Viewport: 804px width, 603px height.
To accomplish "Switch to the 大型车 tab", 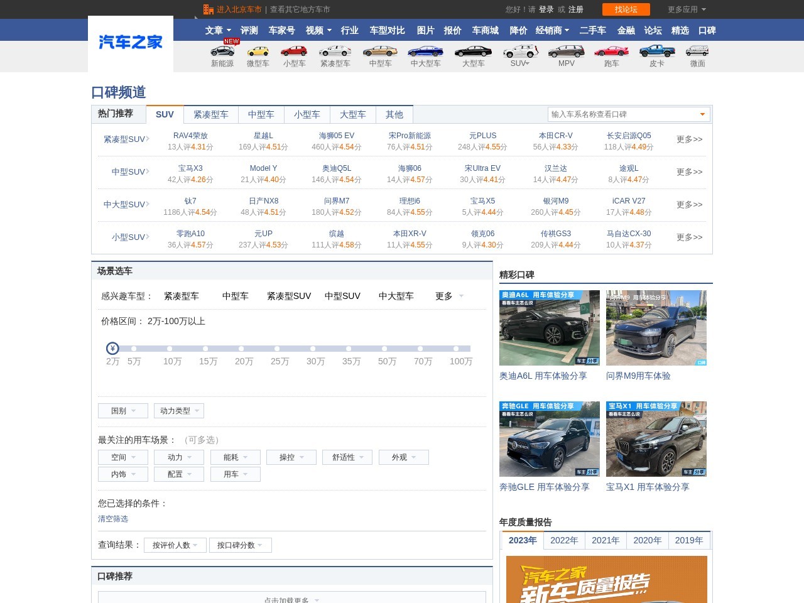I will (x=353, y=114).
